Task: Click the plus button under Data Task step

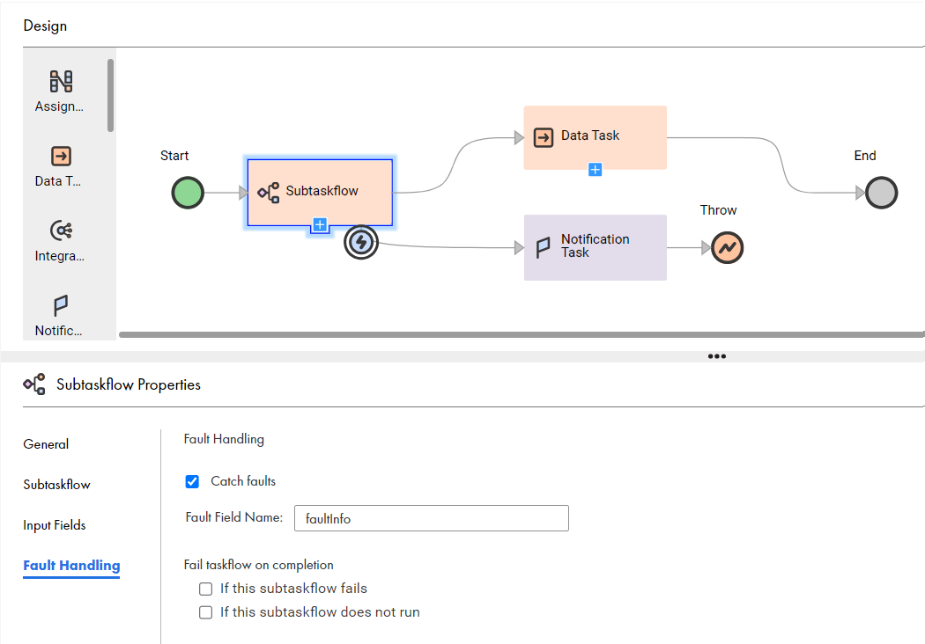Action: tap(596, 170)
